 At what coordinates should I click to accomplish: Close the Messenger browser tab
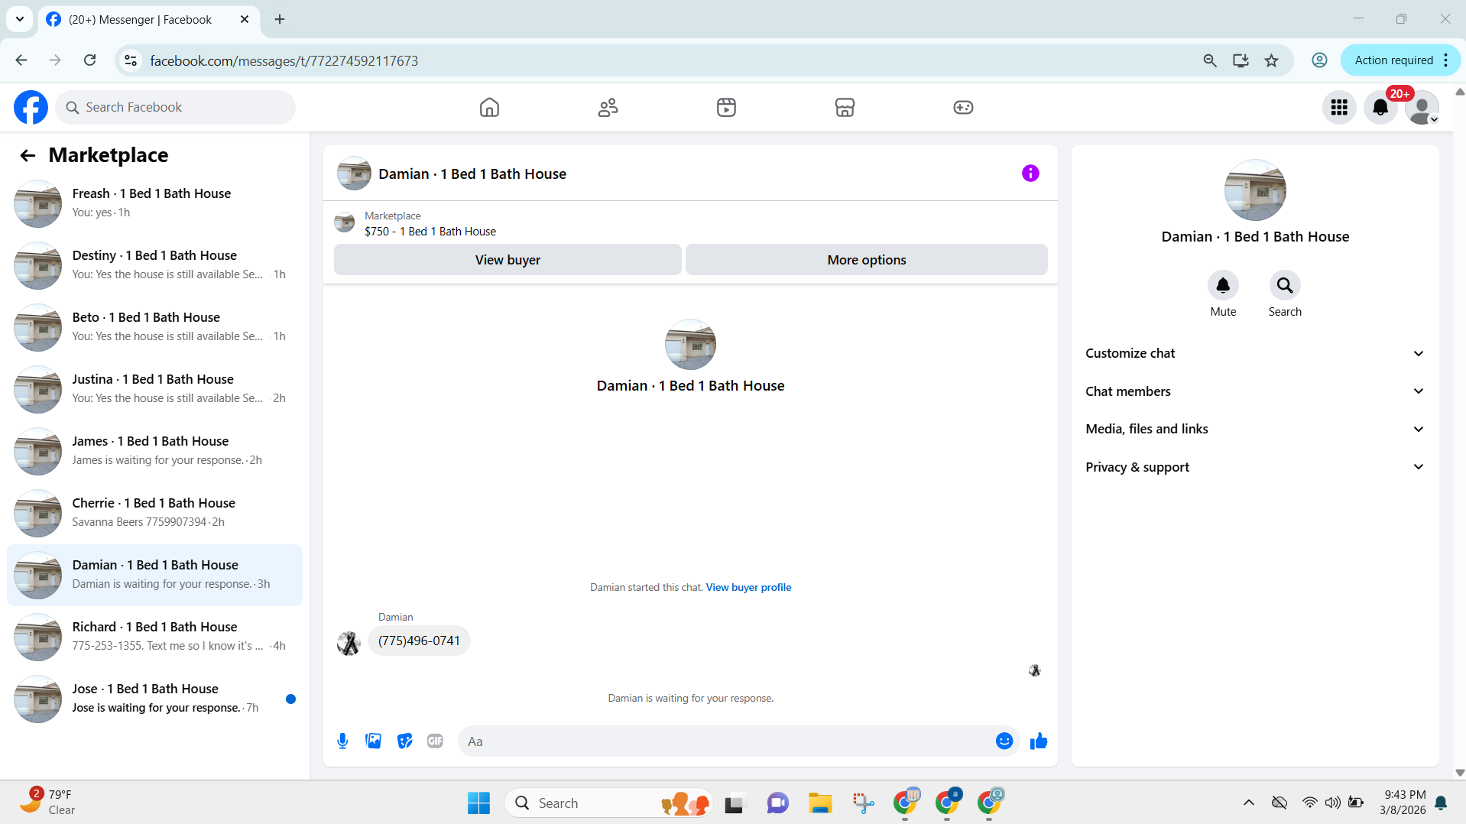[x=245, y=19]
